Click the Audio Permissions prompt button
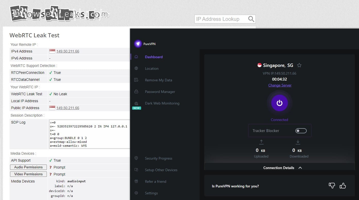Screen dimensions: 359x200 [28, 167]
